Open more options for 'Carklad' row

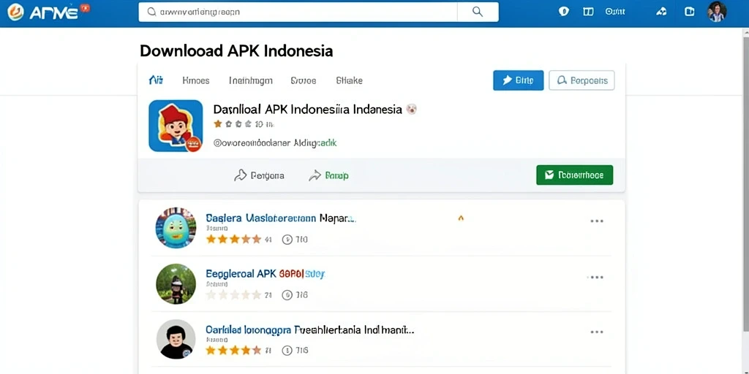click(x=597, y=332)
